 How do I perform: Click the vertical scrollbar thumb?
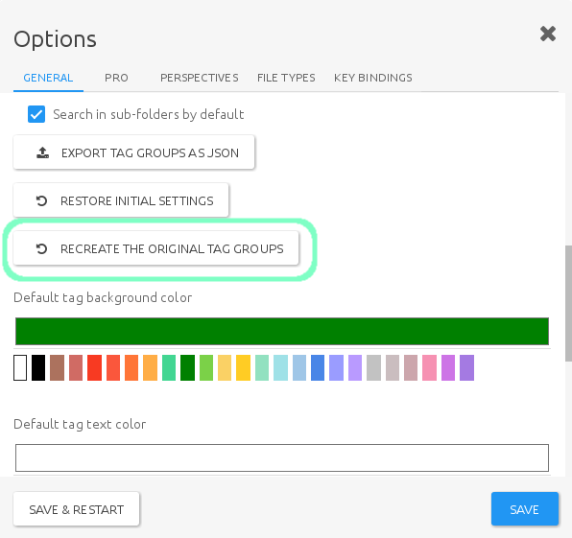[568, 303]
